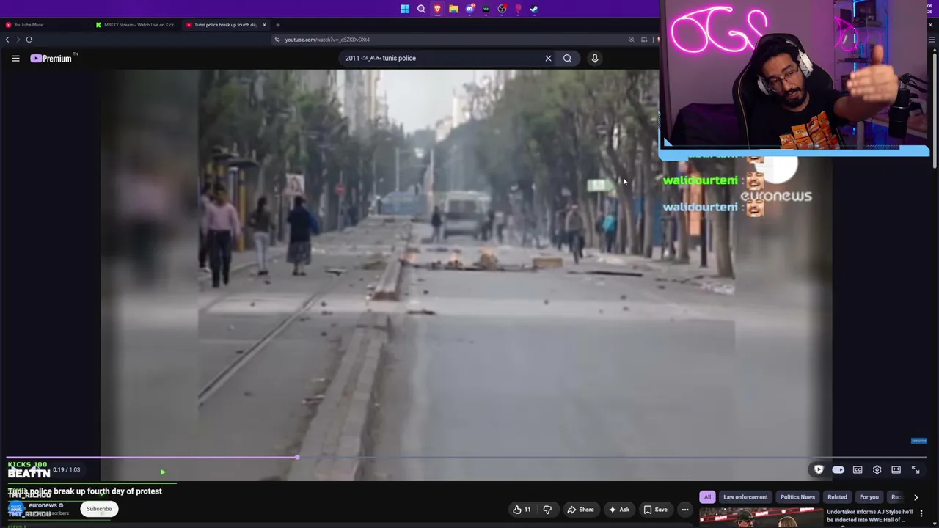
Task: Submit search with the magnifier button
Action: coord(567,59)
